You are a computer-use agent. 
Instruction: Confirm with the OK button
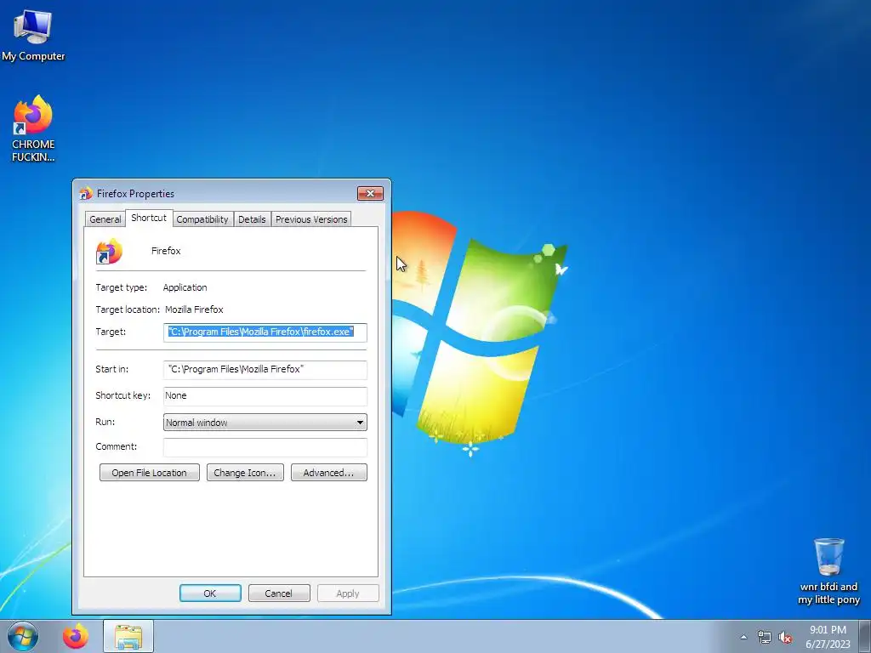tap(210, 593)
